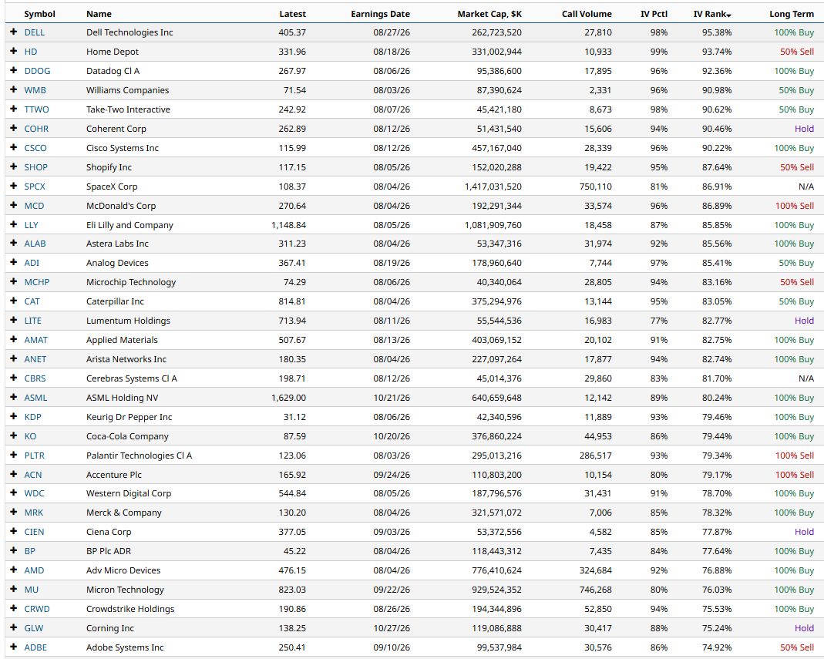Open 100% Buy rating for AMAT
This screenshot has height=659, width=824.
click(x=793, y=340)
